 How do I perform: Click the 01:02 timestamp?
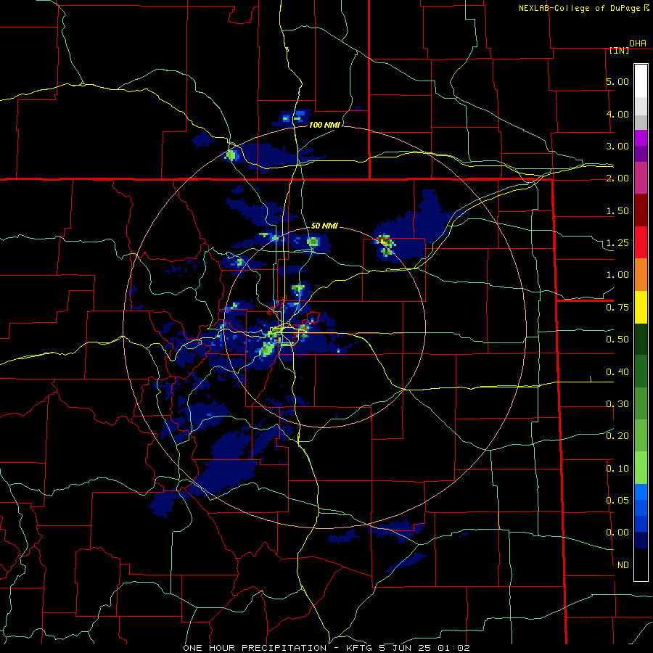pos(454,648)
